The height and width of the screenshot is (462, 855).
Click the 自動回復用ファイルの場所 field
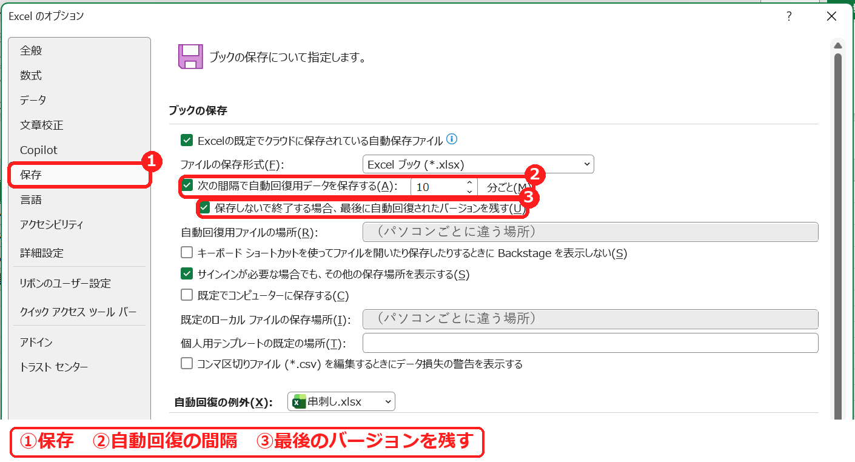[x=590, y=232]
